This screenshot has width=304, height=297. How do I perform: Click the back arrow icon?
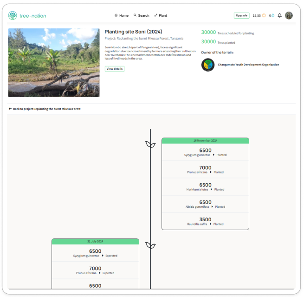pos(10,109)
